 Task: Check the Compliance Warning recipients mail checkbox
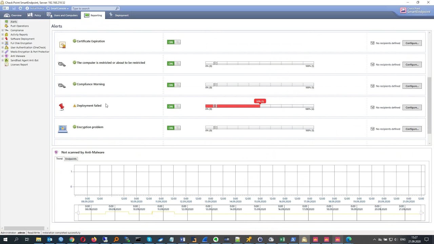pos(372,86)
